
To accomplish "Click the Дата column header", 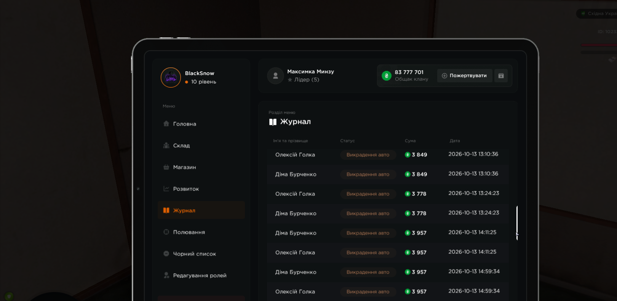I will [x=455, y=141].
